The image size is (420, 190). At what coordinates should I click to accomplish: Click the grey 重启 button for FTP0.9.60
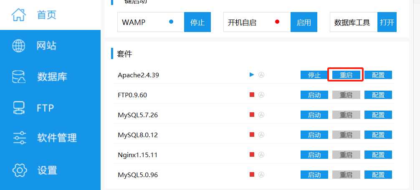pyautogui.click(x=346, y=95)
